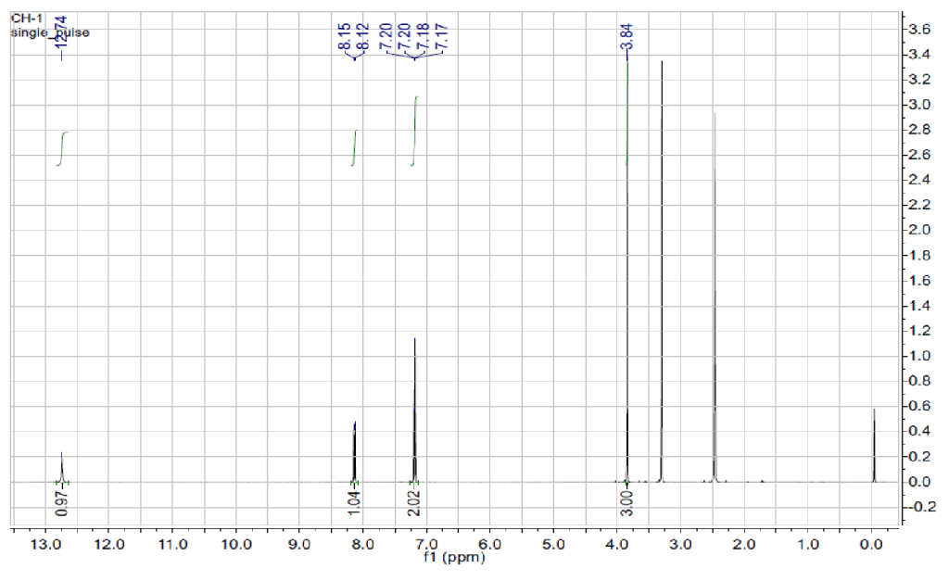Click the 3.6 tick on the intensity axis
Screen dimensions: 949x581
click(920, 30)
